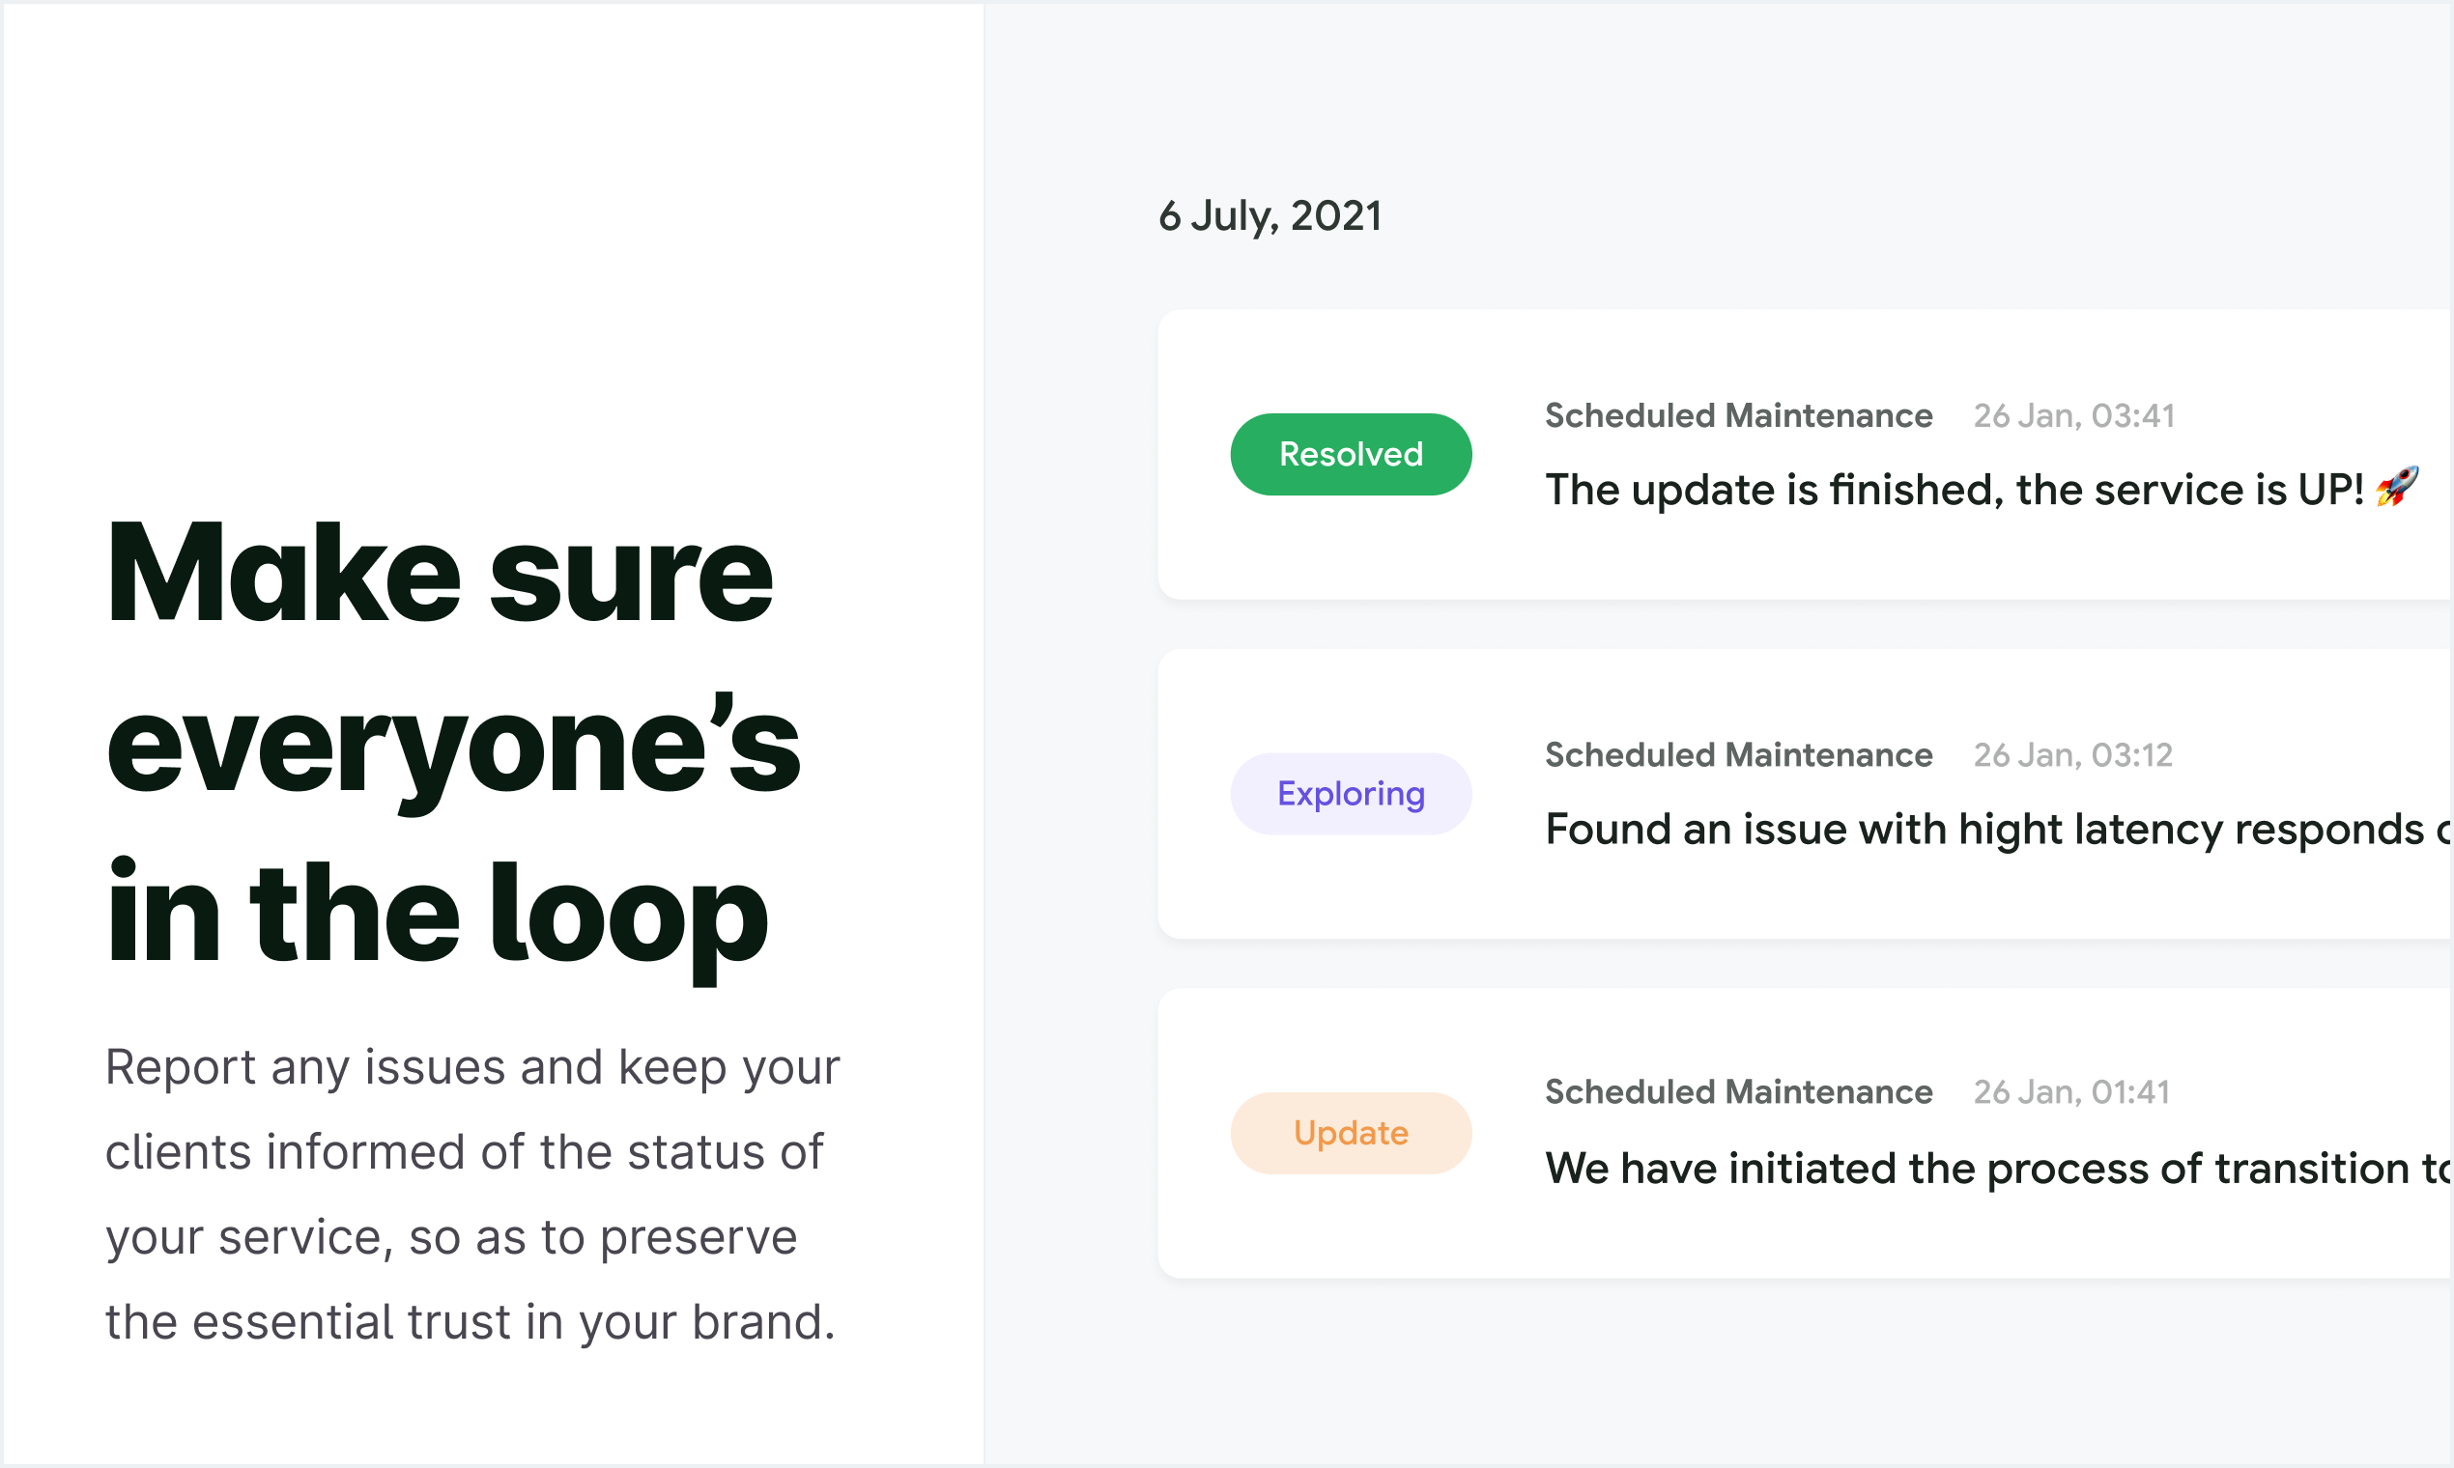Screen dimensions: 2454x1468
Task: Click the purple Exploring status badge
Action: (x=1351, y=793)
